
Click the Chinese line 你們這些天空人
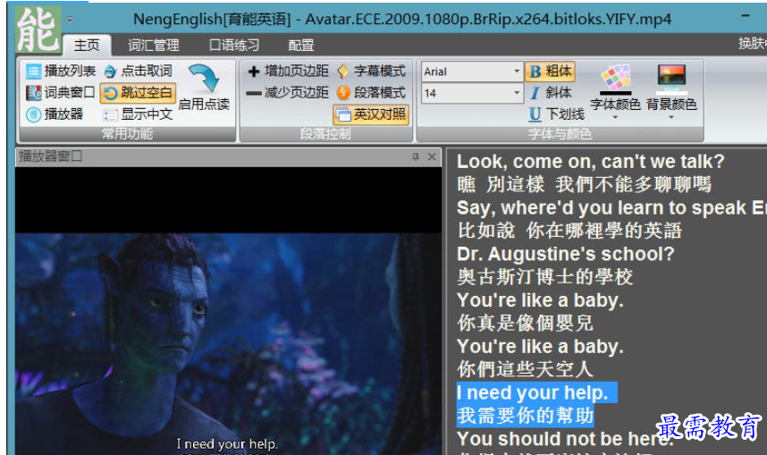tap(525, 369)
